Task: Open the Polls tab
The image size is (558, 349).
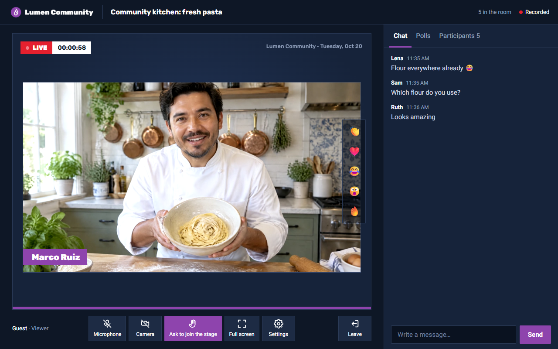Action: tap(423, 36)
